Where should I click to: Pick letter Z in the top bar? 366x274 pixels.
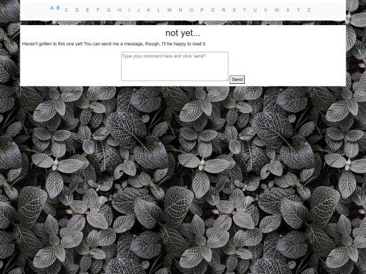pyautogui.click(x=309, y=10)
